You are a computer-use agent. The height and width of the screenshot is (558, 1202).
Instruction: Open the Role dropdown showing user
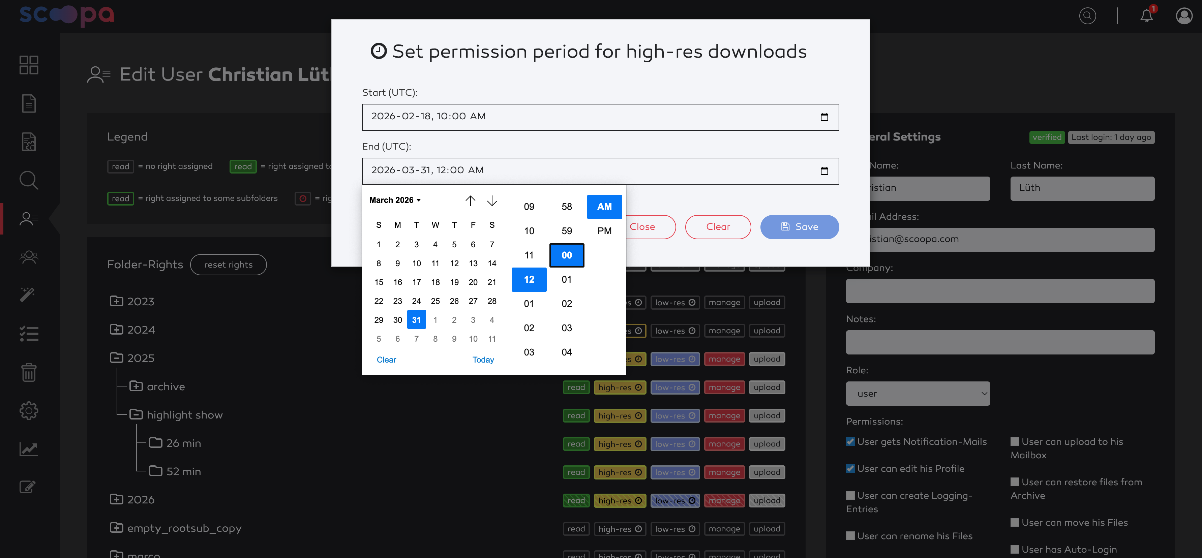click(x=918, y=394)
